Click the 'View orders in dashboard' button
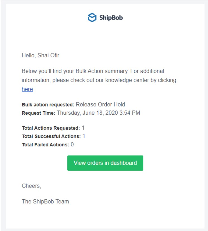The width and height of the screenshot is (208, 231). click(105, 162)
